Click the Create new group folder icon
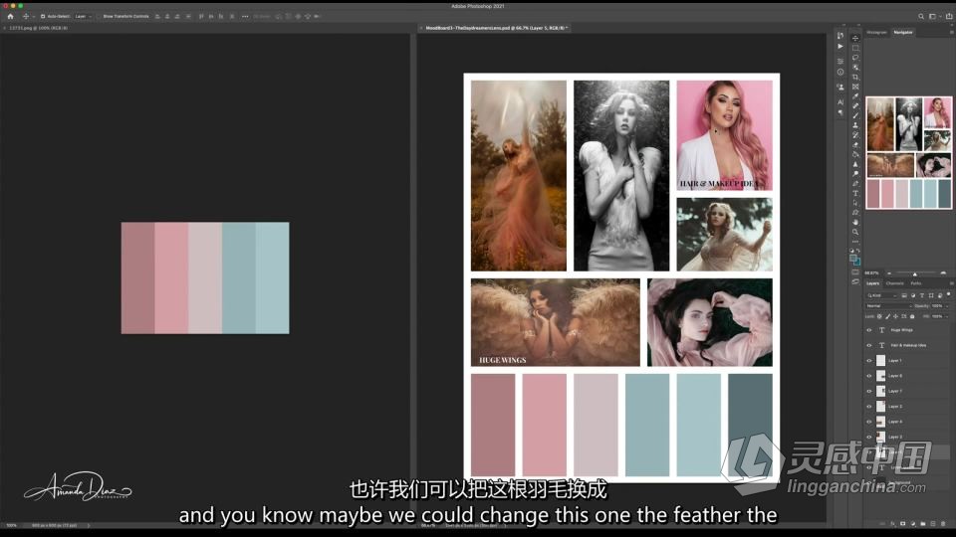The height and width of the screenshot is (537, 956). [x=923, y=524]
